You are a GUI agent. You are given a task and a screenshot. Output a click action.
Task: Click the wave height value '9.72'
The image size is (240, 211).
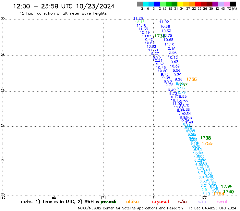click(x=169, y=85)
